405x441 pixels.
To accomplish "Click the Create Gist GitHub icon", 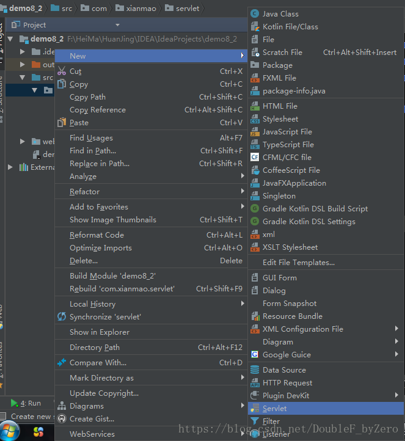I will 62,419.
